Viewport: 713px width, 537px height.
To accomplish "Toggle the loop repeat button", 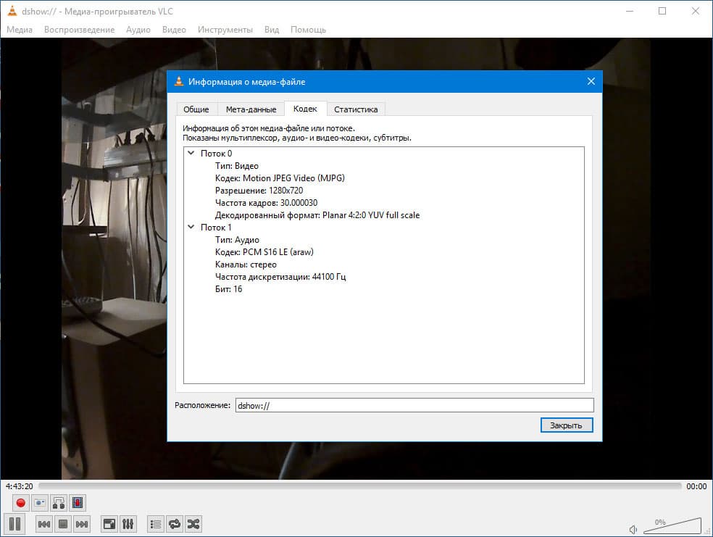I will pyautogui.click(x=174, y=524).
